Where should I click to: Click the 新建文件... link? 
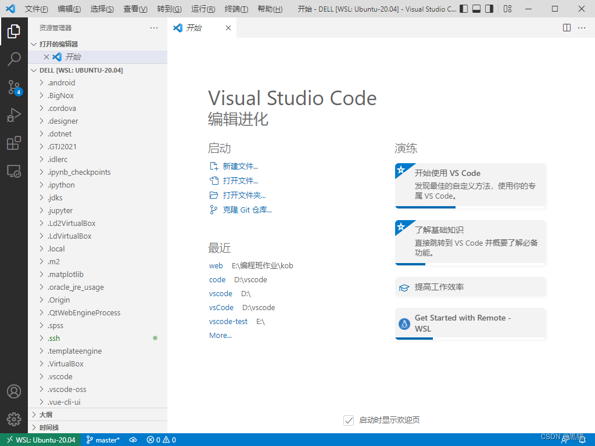240,166
